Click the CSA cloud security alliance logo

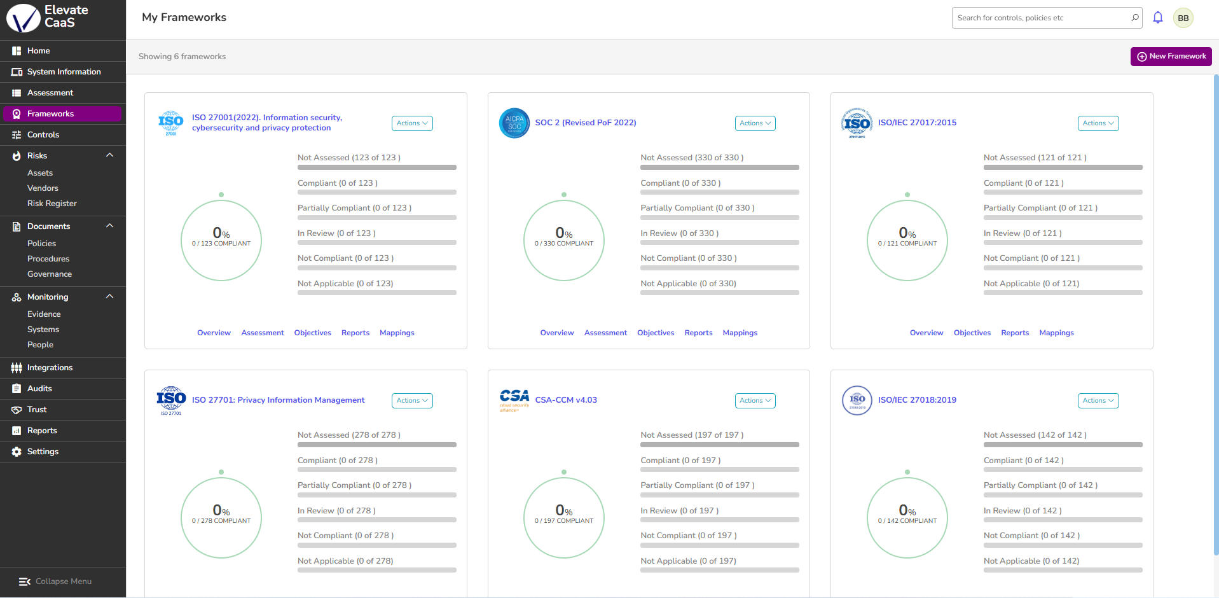514,400
